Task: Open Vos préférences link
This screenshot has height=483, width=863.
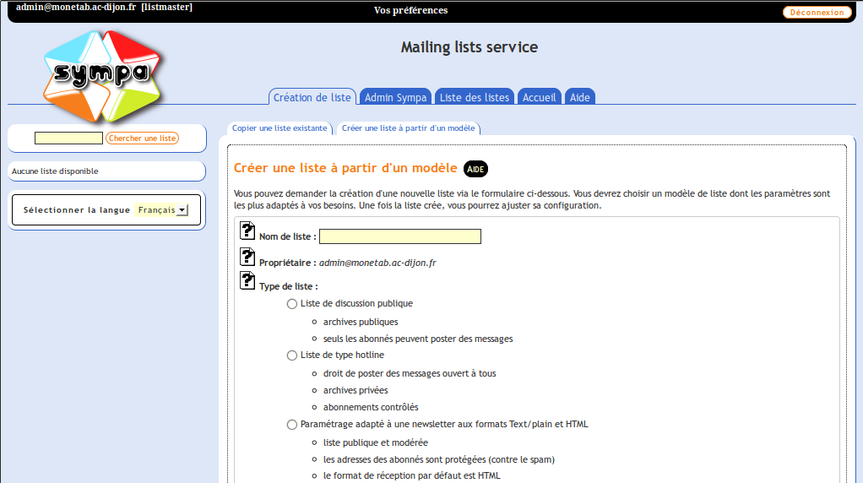Action: (x=410, y=10)
